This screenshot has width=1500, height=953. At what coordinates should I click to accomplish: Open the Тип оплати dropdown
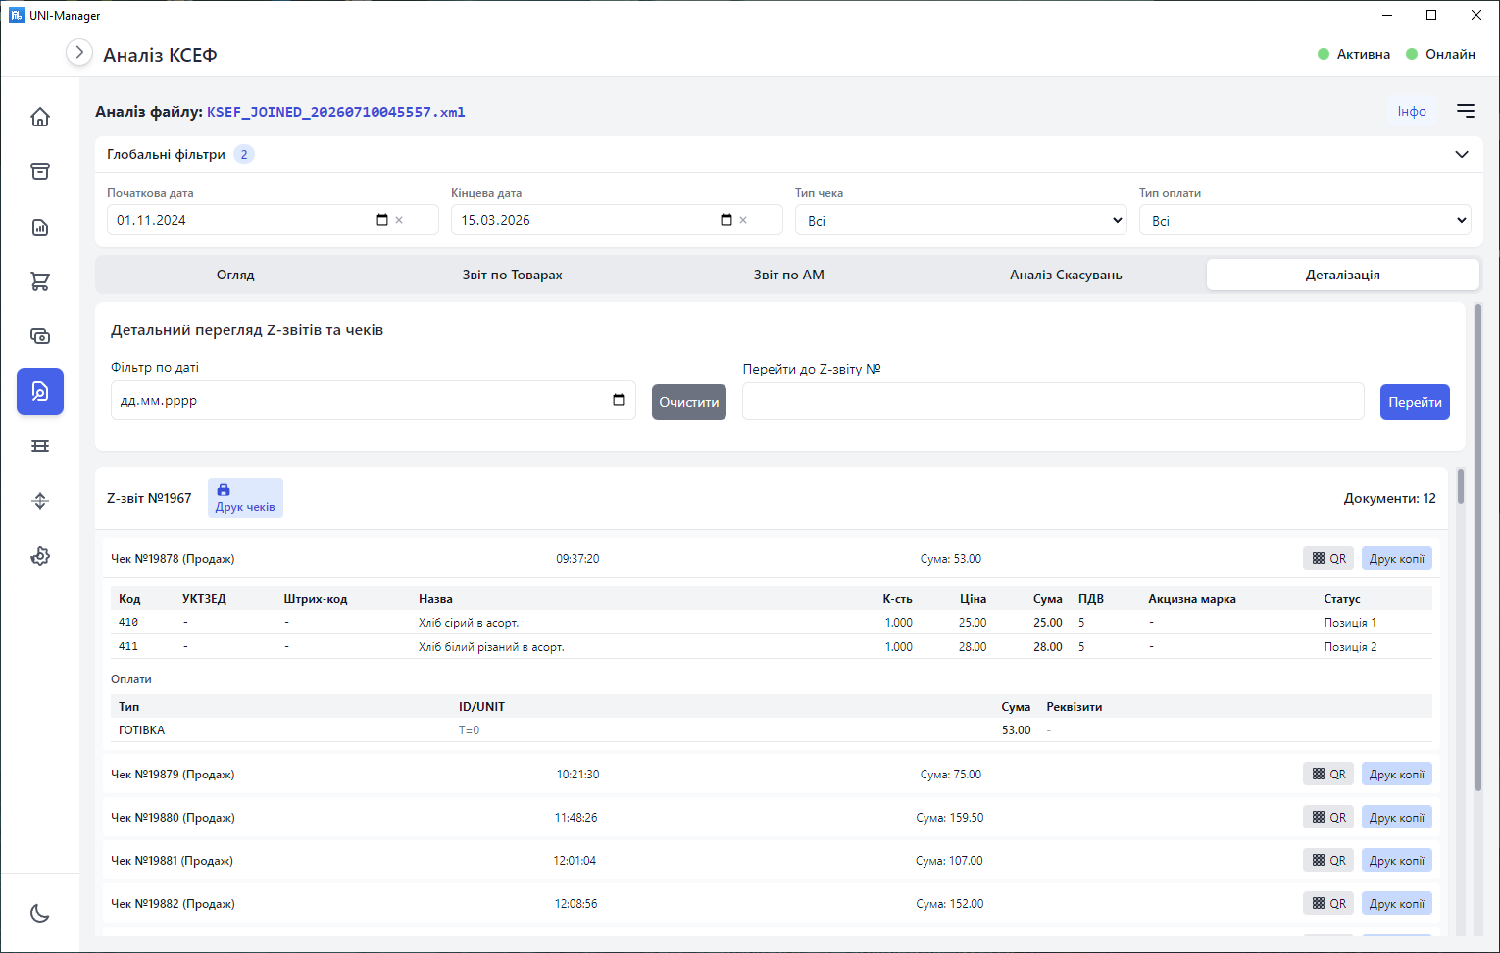tap(1305, 220)
